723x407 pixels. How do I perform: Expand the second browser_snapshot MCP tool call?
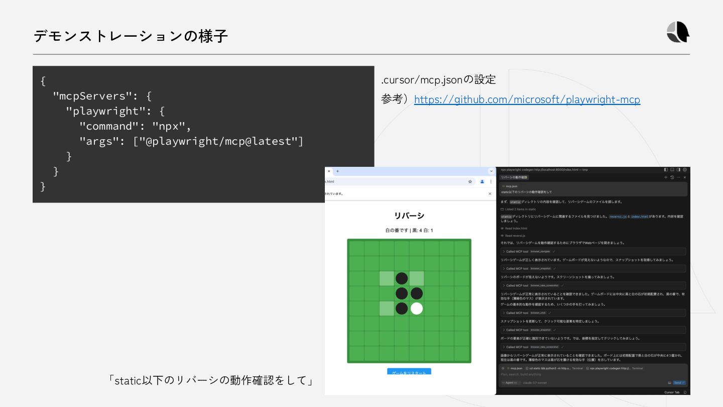coord(593,330)
